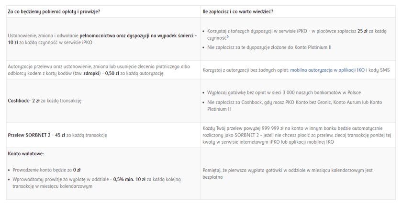Click the '0,5% min. 10 zł' commission bullet
The image size is (402, 207).
pyautogui.click(x=96, y=183)
